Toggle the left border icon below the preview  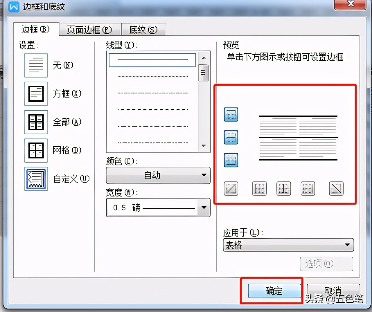[x=259, y=189]
